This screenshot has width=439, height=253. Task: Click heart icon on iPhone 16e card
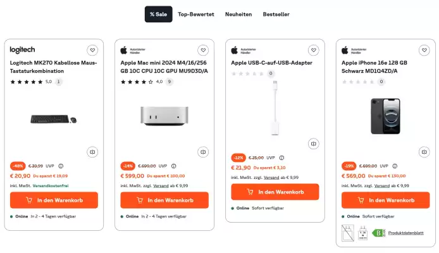[424, 50]
